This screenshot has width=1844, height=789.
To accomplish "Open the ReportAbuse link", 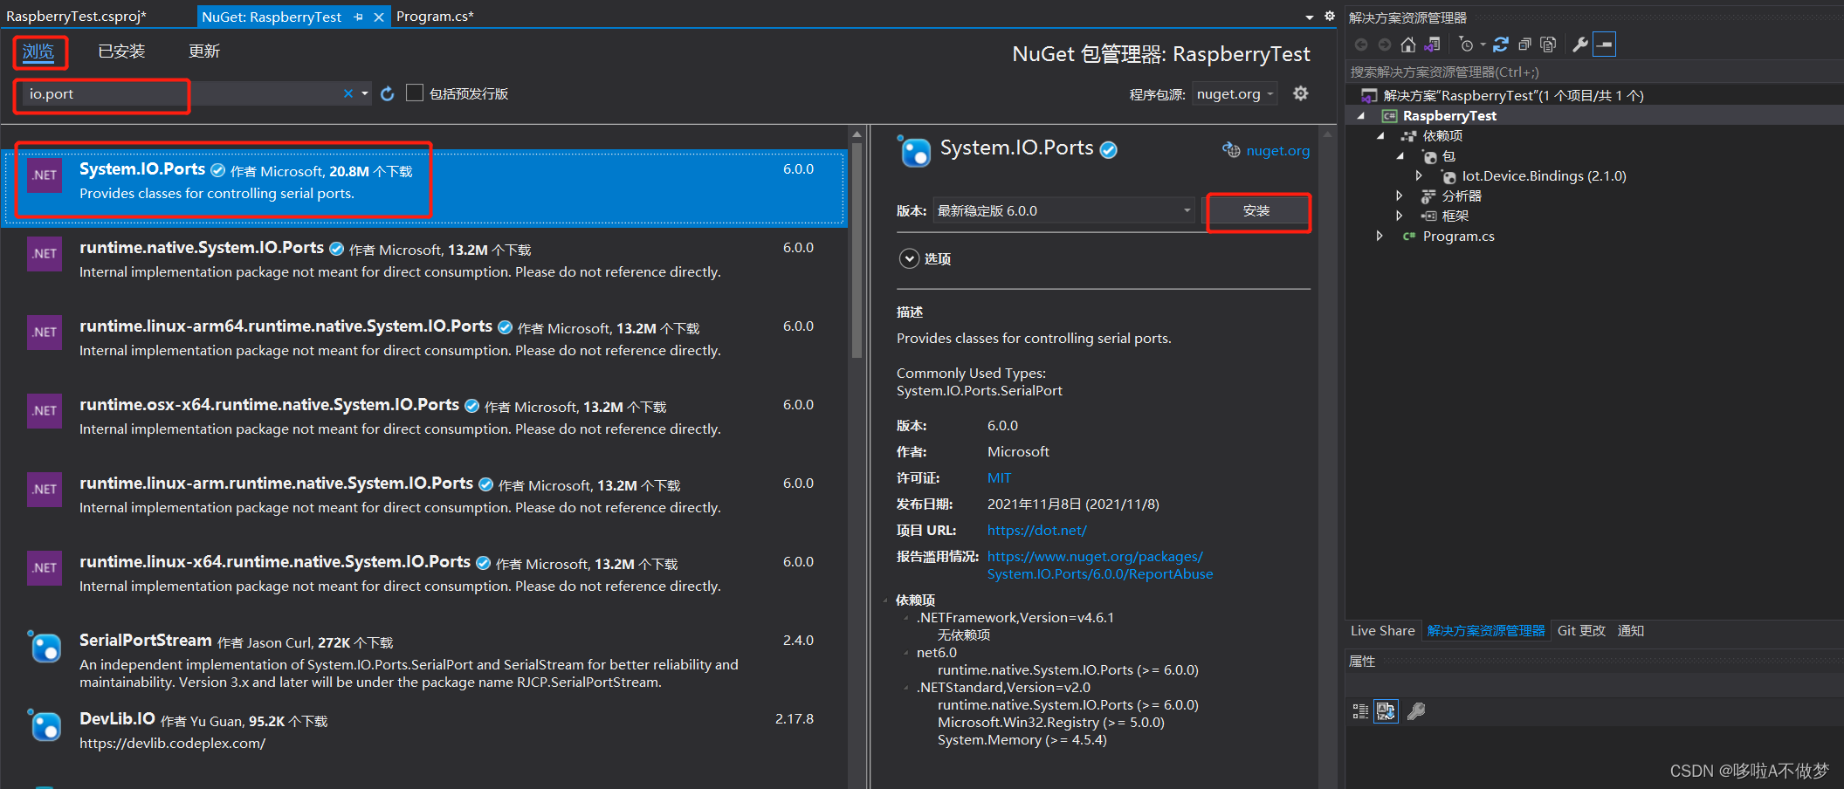I will [x=1100, y=566].
